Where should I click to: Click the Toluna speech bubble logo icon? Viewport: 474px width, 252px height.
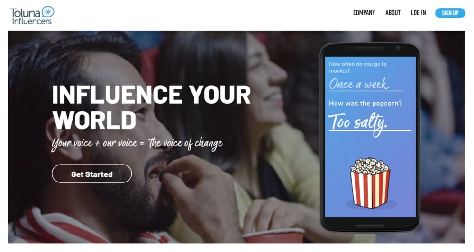point(48,12)
